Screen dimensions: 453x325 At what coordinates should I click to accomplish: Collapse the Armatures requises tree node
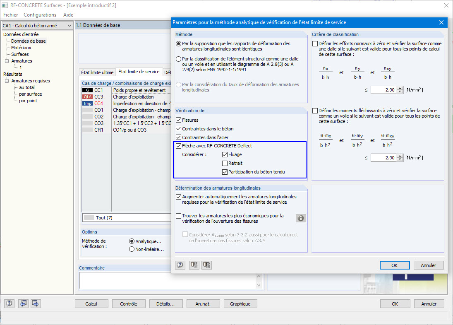coord(7,81)
